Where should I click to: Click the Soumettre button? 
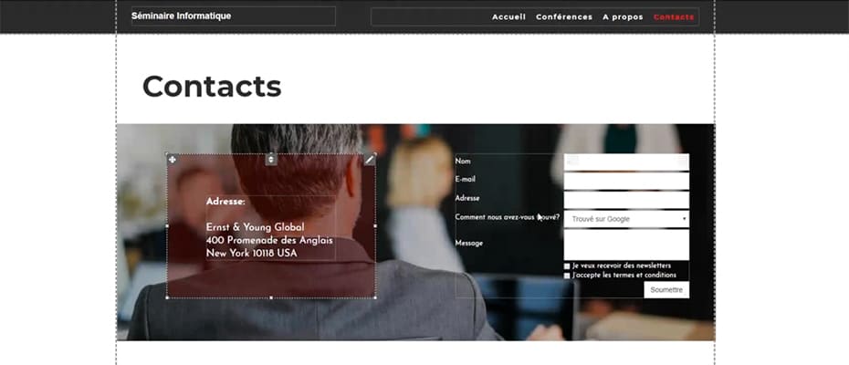[666, 290]
